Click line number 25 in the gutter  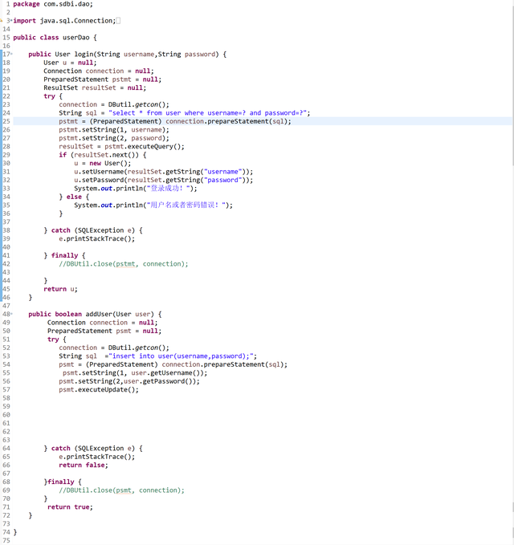coord(6,121)
